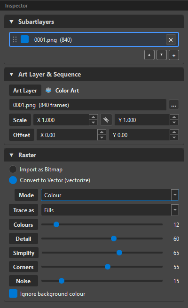Click the Detail label
The width and height of the screenshot is (188, 308).
click(x=23, y=239)
